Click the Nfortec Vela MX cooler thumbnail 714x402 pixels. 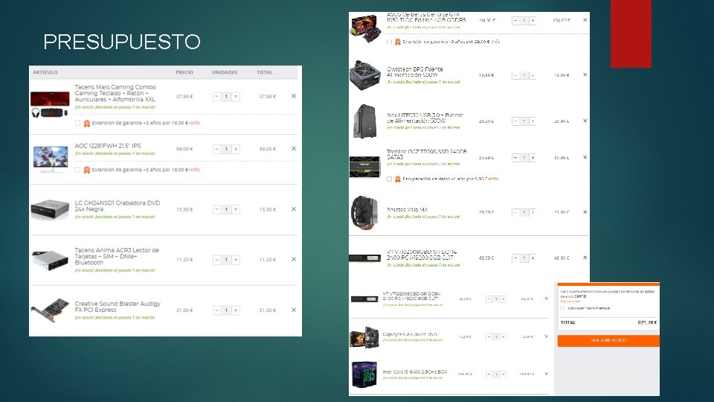tap(364, 212)
